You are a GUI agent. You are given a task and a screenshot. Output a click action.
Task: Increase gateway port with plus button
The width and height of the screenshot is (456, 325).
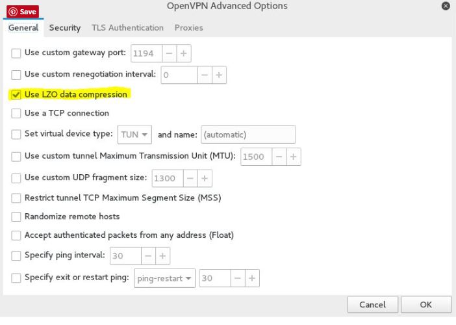(x=184, y=53)
